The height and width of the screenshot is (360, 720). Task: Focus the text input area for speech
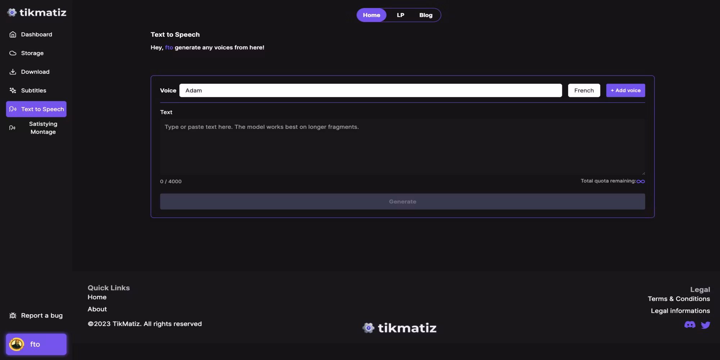tap(402, 147)
